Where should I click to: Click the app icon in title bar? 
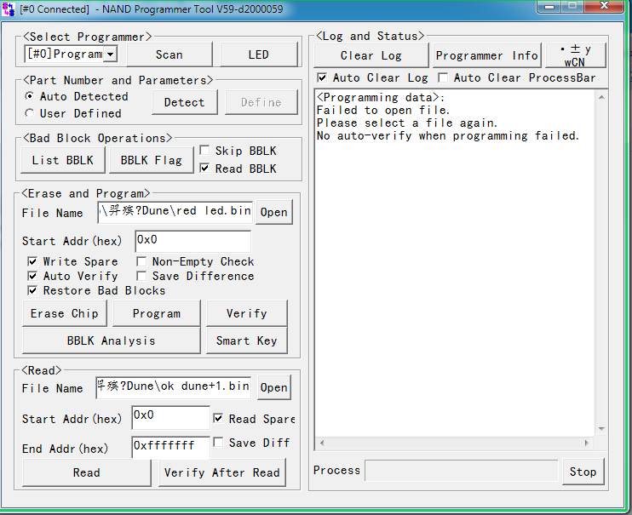9,9
